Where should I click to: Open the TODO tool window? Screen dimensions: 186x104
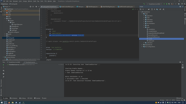click(30, 98)
